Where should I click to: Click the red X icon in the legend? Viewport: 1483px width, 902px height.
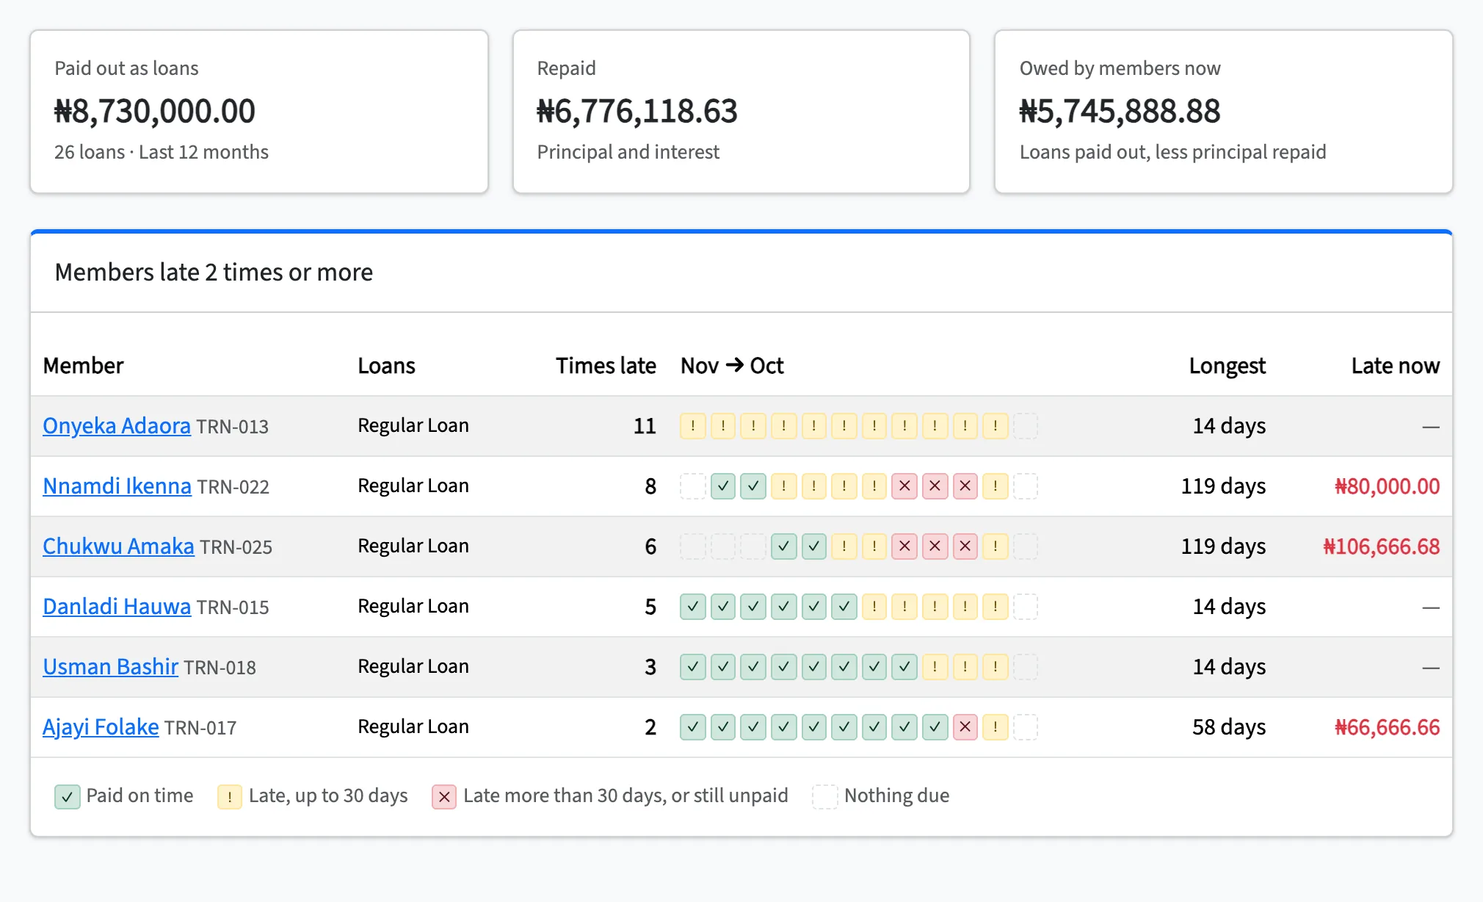coord(444,797)
